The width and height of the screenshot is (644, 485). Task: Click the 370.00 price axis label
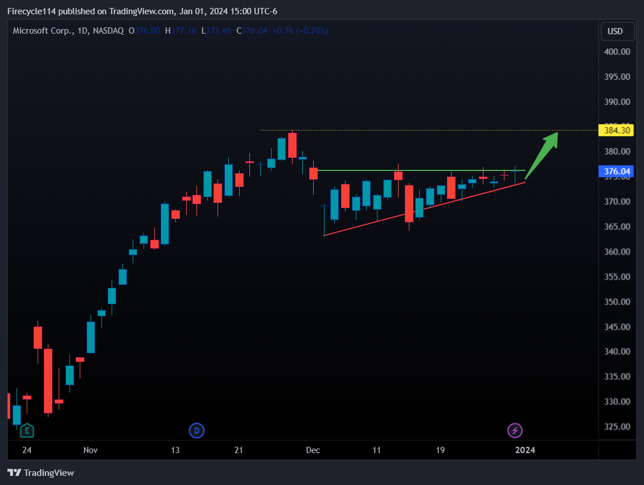617,202
